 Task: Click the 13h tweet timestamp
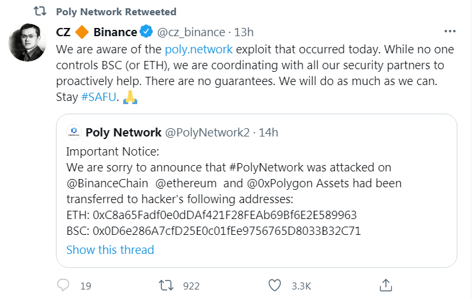[x=243, y=32]
